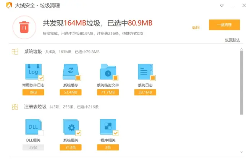Image resolution: width=252 pixels, height=165 pixels.
Task: Click the 火绒安全 shield logo
Action: point(9,5)
